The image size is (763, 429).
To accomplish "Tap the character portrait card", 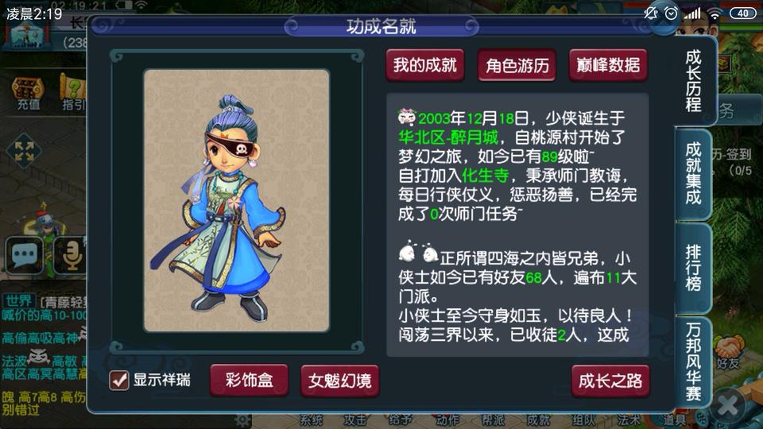I will coord(237,201).
